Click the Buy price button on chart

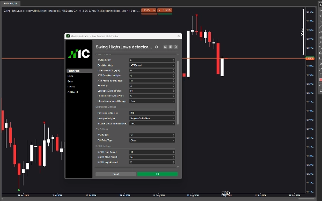165,10
